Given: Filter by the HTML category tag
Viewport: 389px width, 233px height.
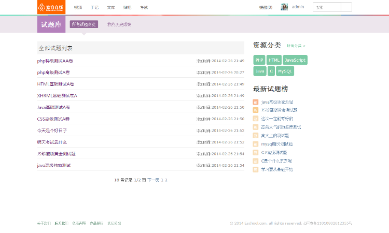Looking at the screenshot, I should pos(274,60).
